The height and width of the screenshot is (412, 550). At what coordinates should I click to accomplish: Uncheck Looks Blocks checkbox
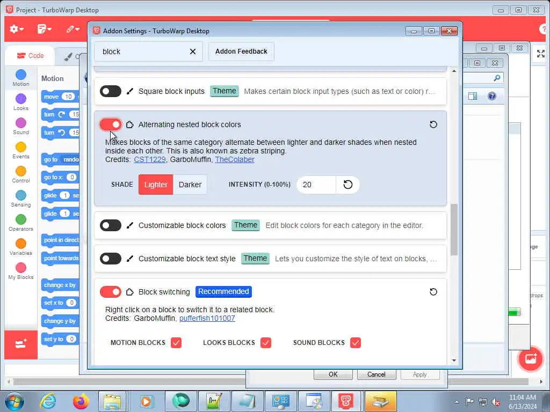(266, 343)
